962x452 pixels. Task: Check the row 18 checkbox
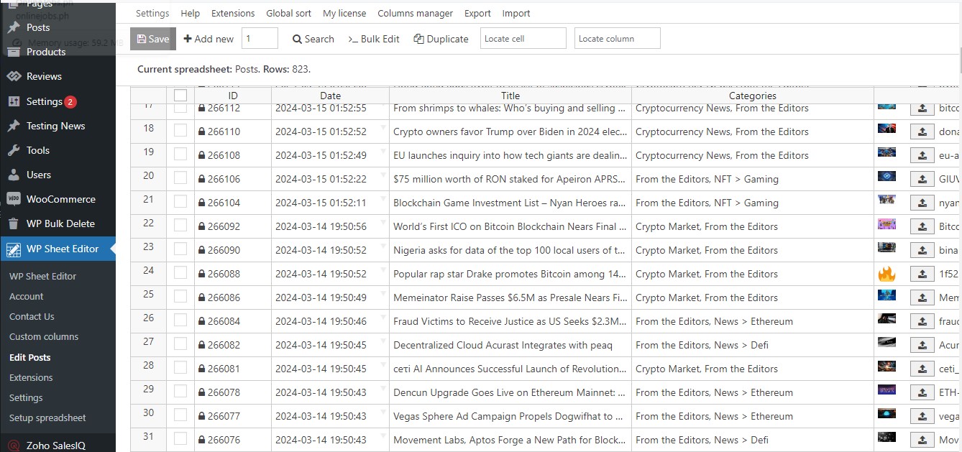(180, 131)
